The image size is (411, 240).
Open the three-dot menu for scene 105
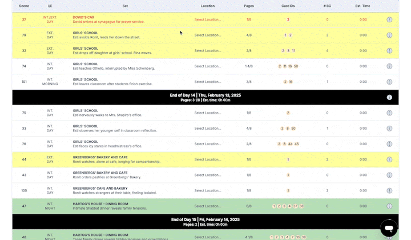pyautogui.click(x=389, y=190)
